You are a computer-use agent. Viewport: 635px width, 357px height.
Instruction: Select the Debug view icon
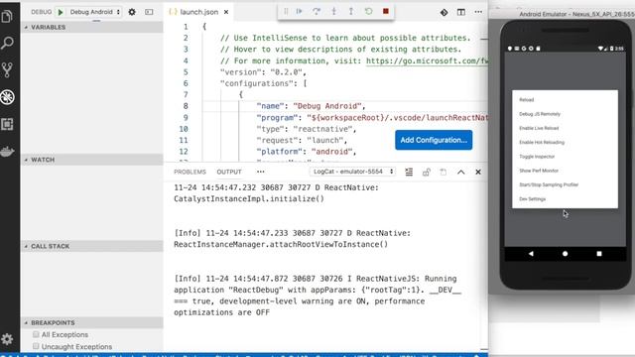point(7,97)
